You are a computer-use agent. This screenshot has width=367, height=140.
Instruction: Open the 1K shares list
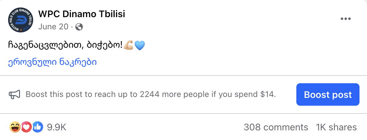coord(336,128)
